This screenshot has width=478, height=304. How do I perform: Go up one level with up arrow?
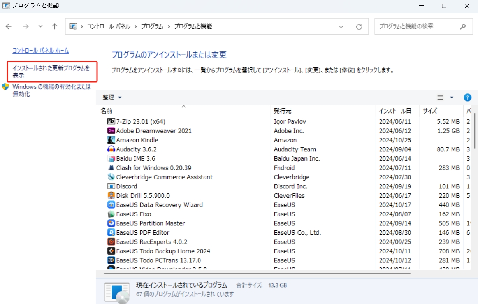tap(55, 26)
